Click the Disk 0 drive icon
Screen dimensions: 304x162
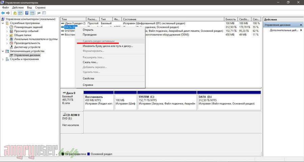click(64, 93)
